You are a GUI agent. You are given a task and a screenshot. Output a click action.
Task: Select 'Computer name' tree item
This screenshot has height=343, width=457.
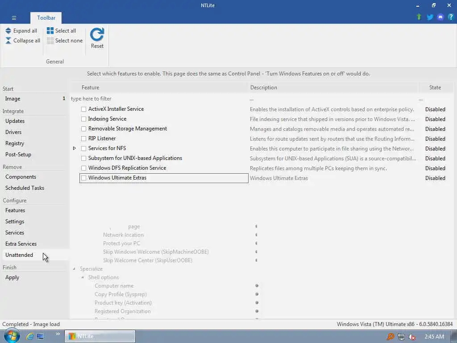coord(114,286)
